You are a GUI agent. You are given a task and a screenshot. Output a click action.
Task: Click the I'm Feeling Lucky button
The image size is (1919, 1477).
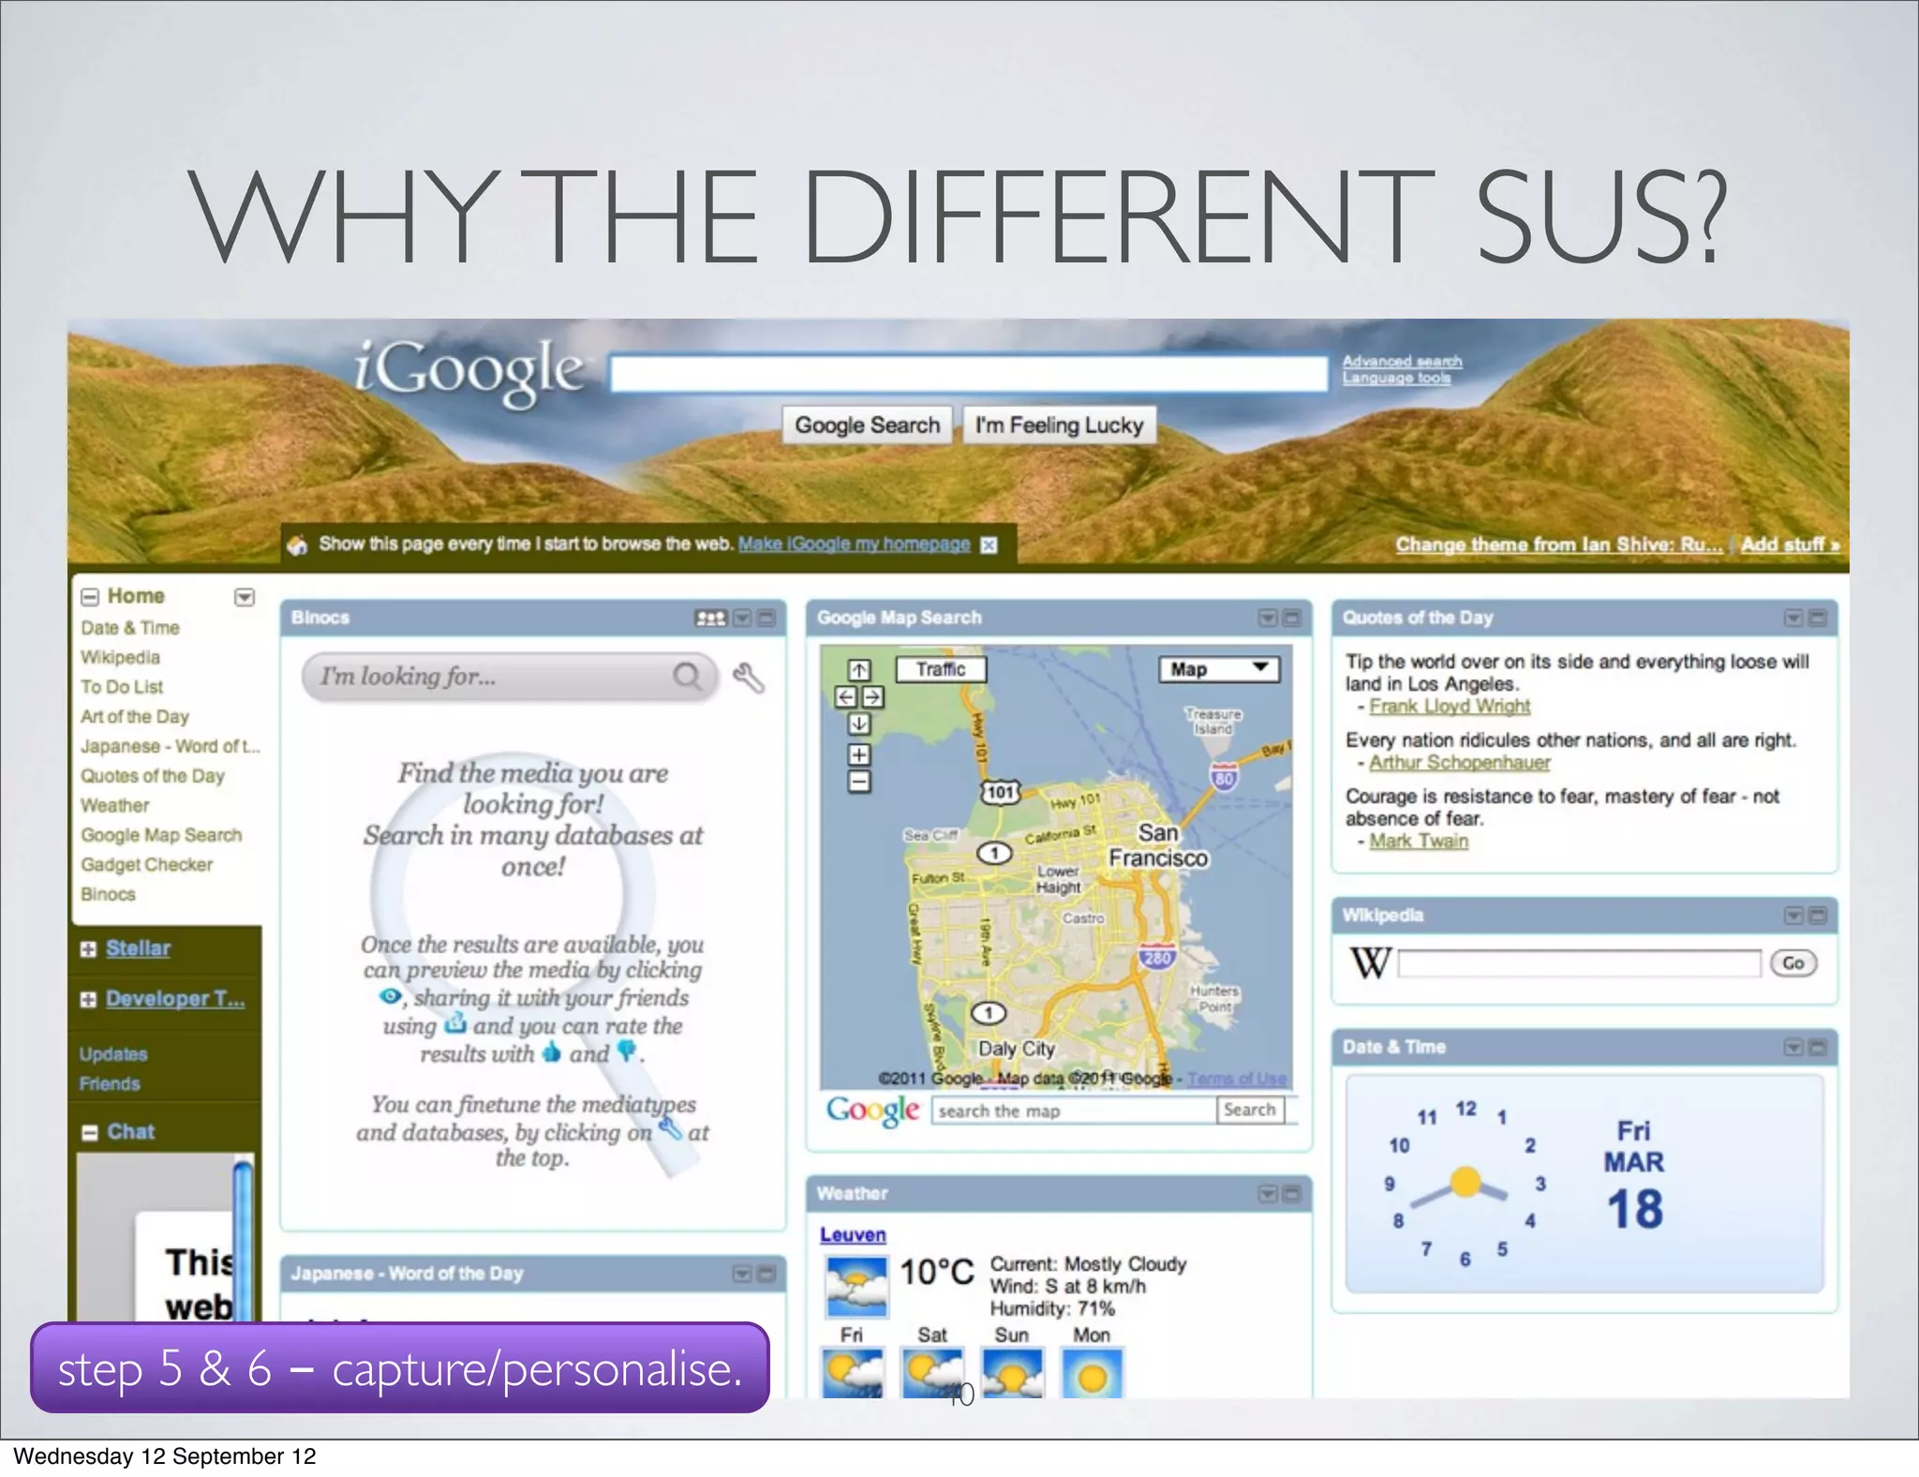(1059, 425)
